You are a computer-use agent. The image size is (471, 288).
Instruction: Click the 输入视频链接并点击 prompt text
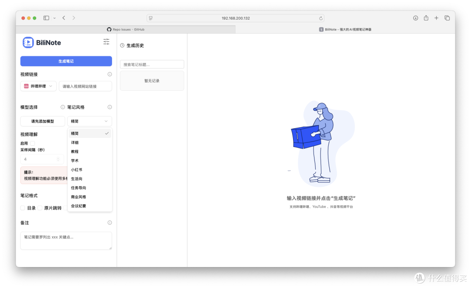(x=321, y=198)
